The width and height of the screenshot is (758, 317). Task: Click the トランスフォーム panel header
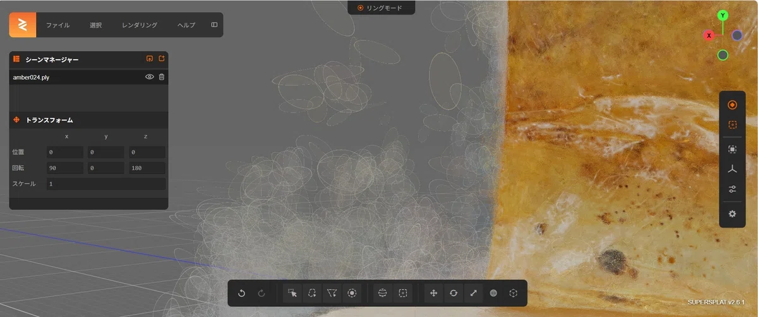tap(88, 120)
